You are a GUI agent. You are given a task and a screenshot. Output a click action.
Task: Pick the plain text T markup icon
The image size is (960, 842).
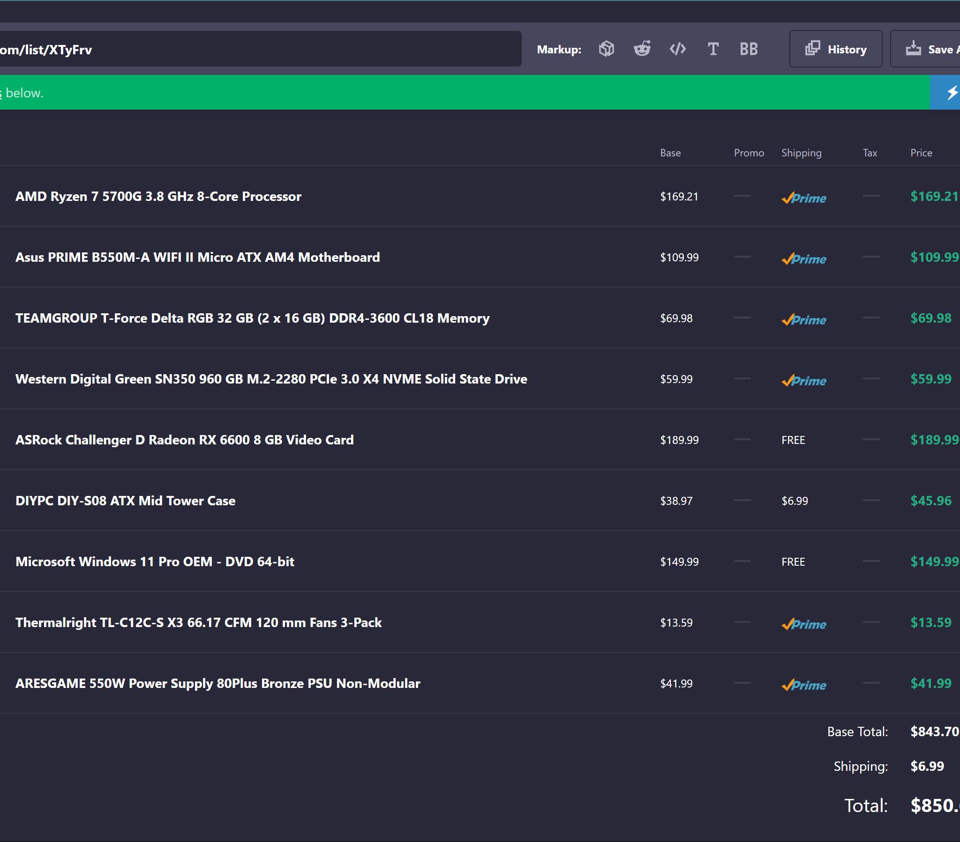pyautogui.click(x=713, y=49)
